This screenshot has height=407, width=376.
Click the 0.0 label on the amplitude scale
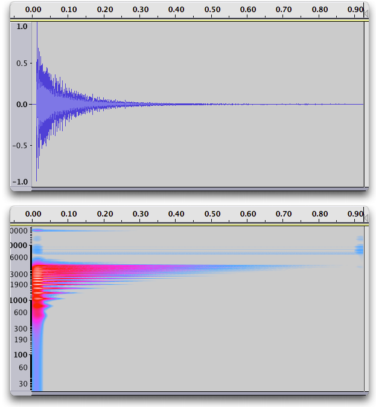pyautogui.click(x=22, y=104)
